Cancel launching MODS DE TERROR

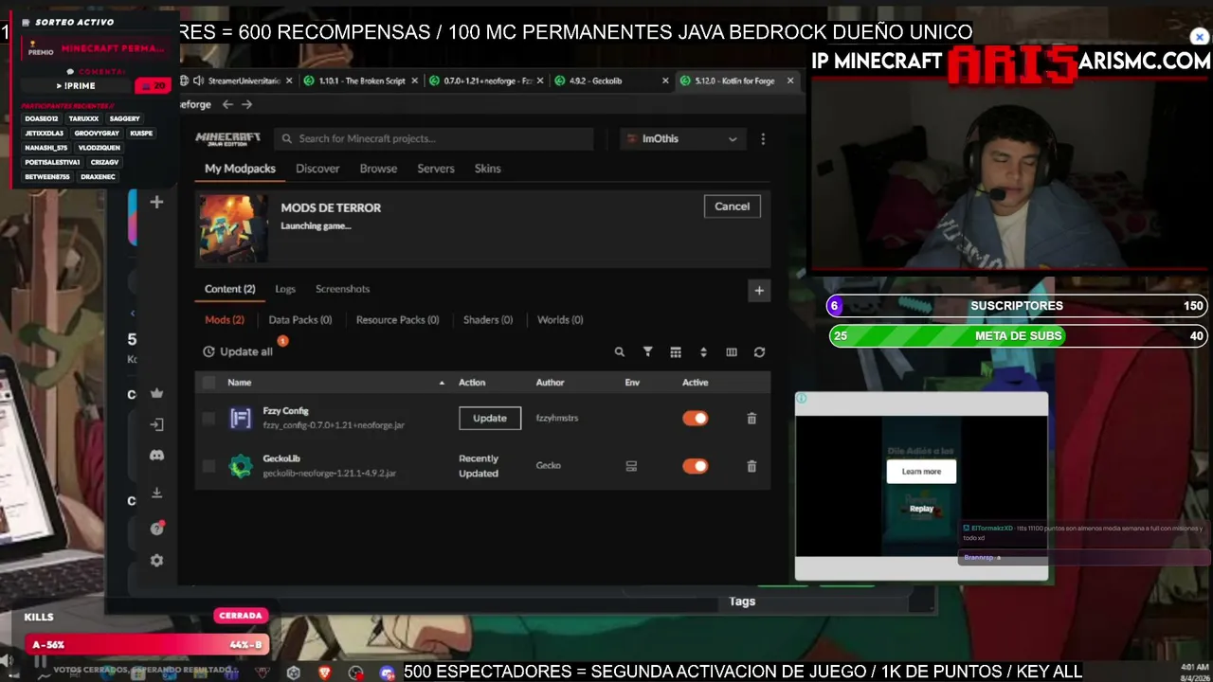[x=732, y=206]
